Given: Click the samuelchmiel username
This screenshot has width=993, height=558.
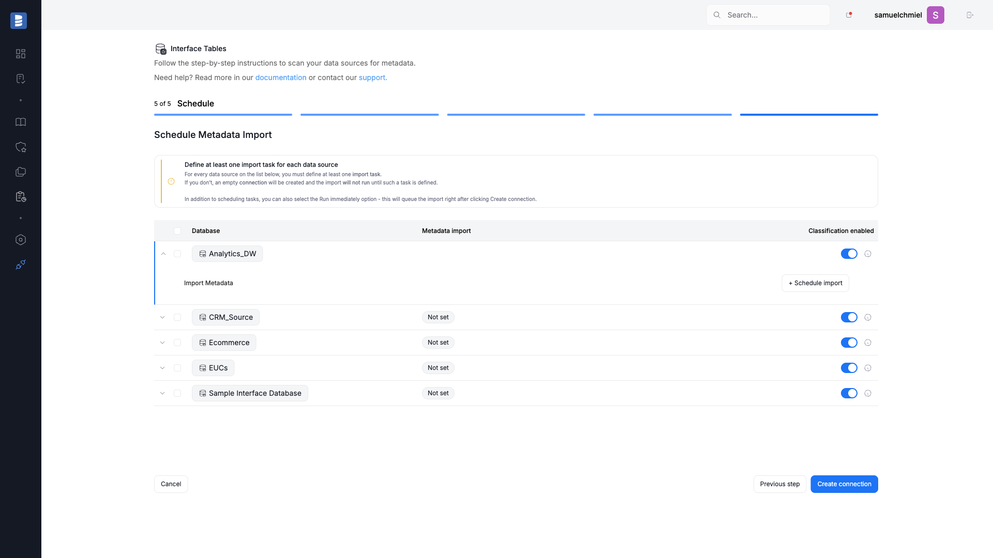Looking at the screenshot, I should [898, 15].
